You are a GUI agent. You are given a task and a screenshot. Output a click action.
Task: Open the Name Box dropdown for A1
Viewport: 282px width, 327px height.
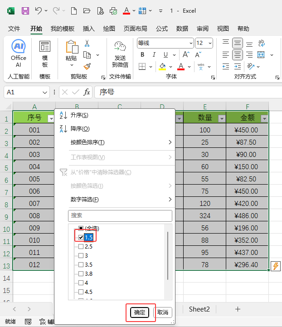pyautogui.click(x=44, y=92)
